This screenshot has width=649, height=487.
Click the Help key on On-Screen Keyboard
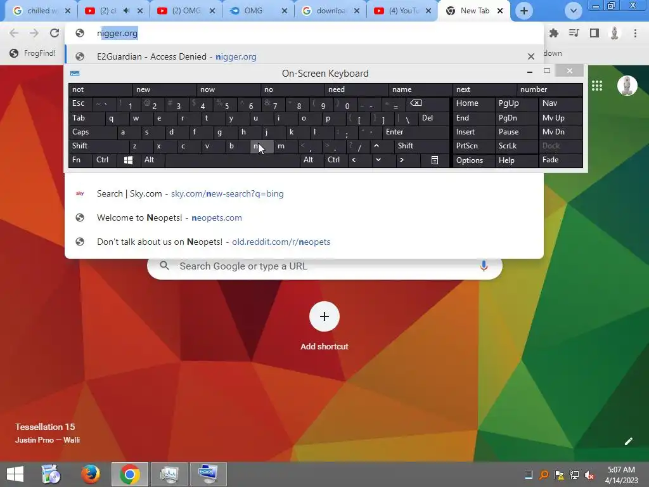[x=517, y=160]
